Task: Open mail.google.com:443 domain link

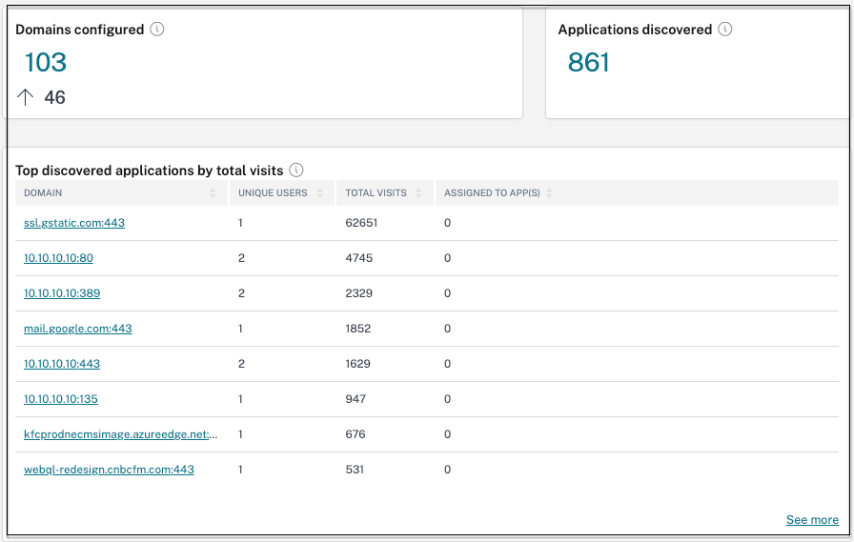Action: (78, 329)
